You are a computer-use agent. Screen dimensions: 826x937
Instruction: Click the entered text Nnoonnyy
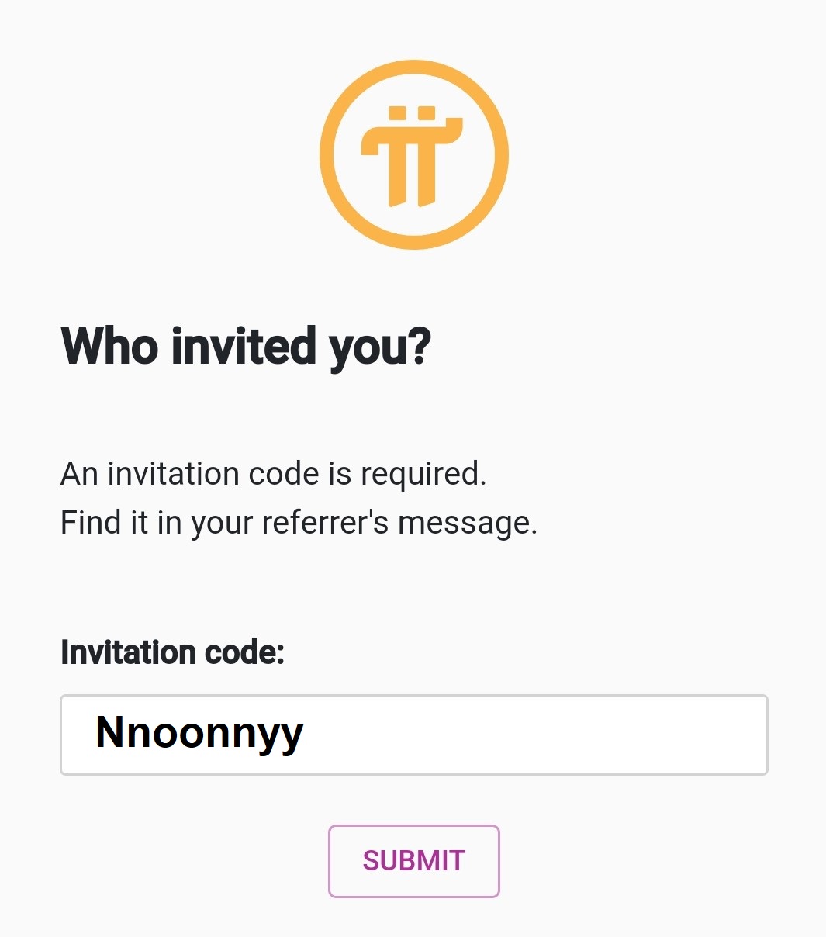[199, 733]
